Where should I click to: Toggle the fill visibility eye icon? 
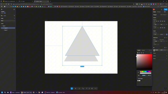click(x=165, y=50)
